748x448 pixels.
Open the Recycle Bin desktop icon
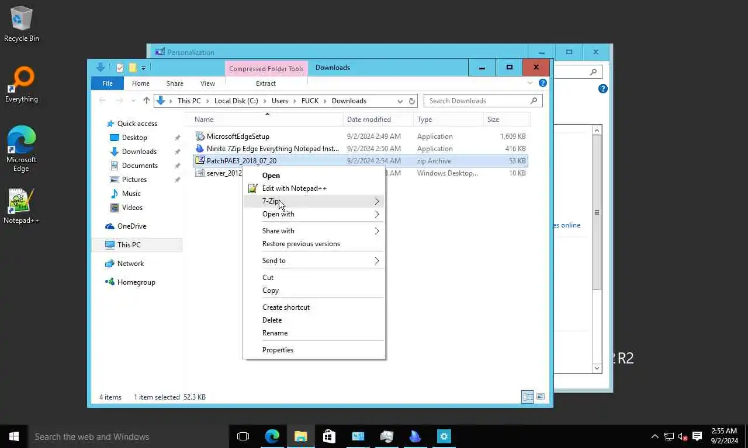point(22,24)
